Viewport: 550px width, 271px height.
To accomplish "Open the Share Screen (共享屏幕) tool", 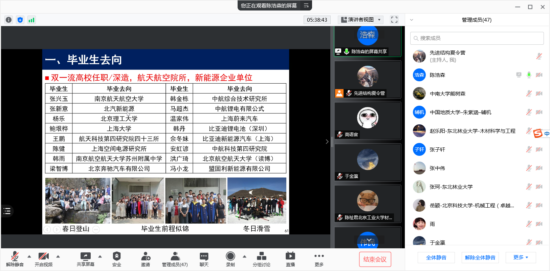I will pos(85,259).
